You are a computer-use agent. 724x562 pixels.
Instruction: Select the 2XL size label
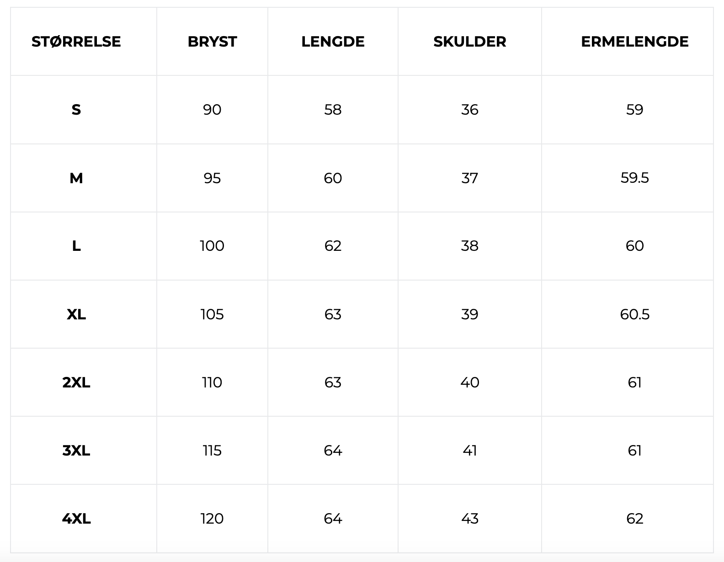click(x=76, y=382)
